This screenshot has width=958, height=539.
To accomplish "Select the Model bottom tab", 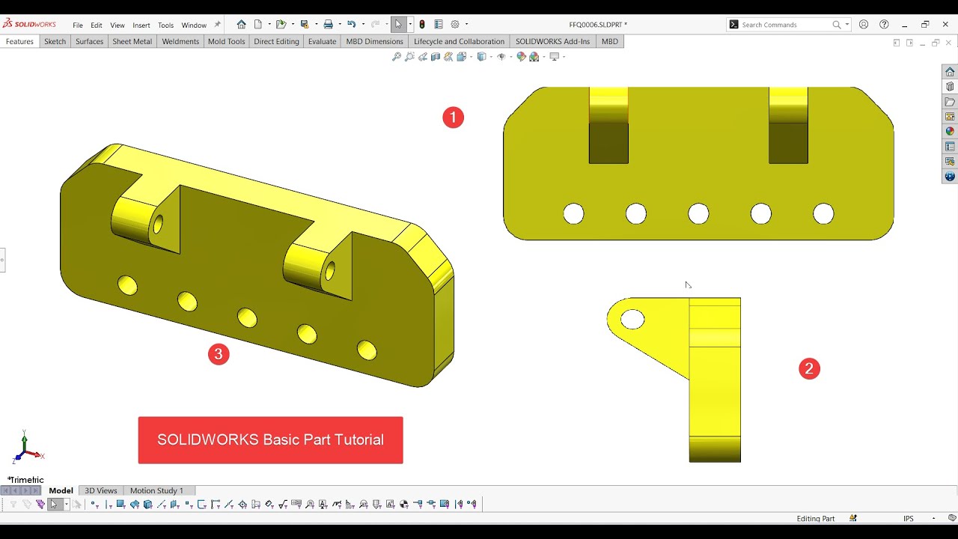I will pos(61,490).
